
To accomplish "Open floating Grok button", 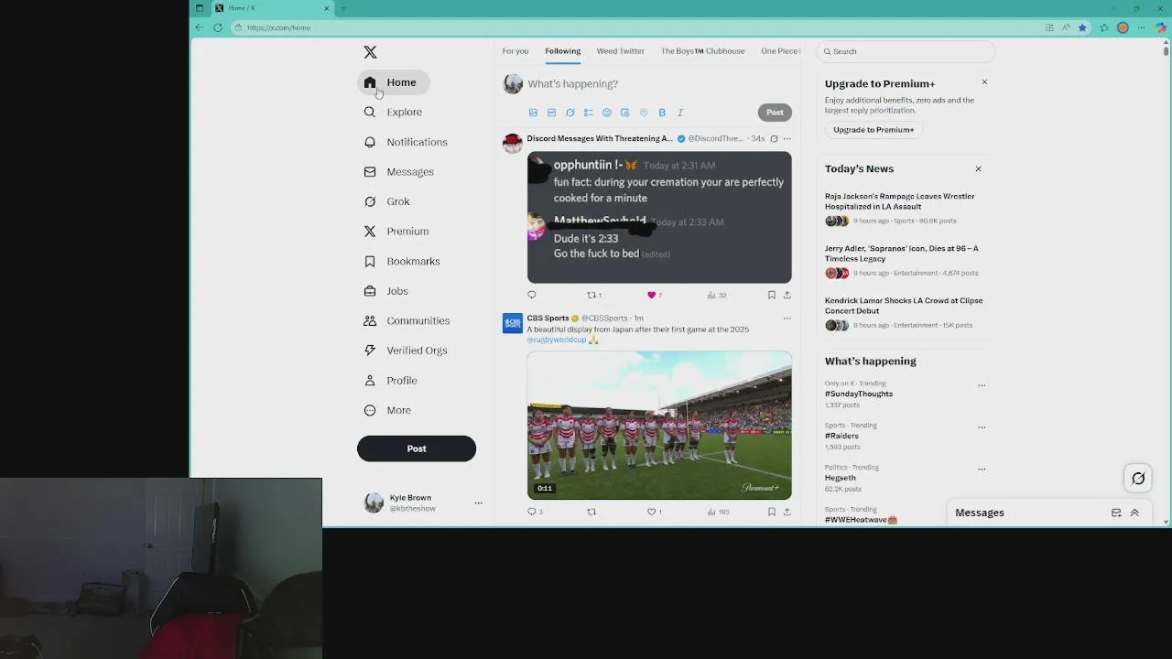I will point(1138,478).
